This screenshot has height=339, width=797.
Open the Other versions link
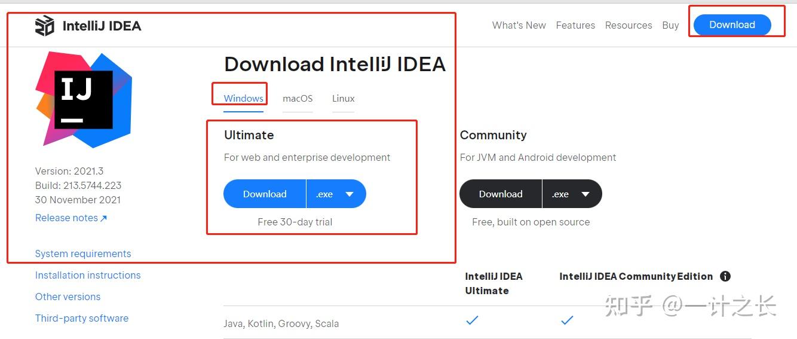(68, 297)
